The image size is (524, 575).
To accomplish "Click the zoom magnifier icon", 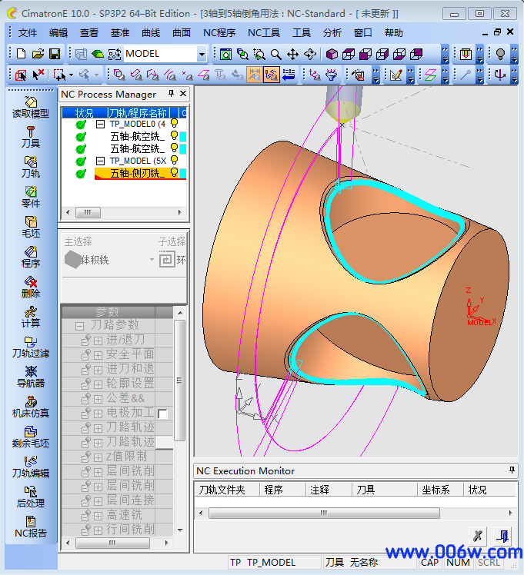I will (275, 55).
